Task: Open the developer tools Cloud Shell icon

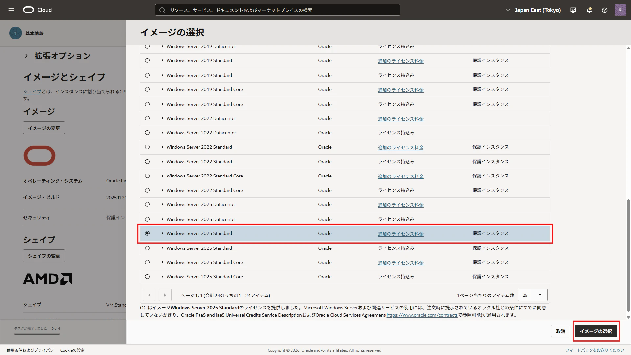Action: coord(573,10)
